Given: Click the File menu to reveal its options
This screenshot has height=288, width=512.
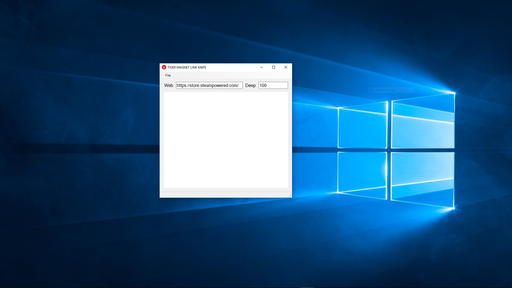Looking at the screenshot, I should click(168, 75).
